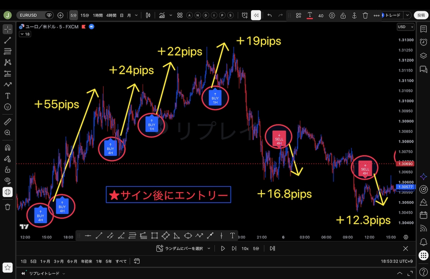Viewport: 430px width, 279px height.
Task: Open the calendar panel in right sidebar
Action: (x=424, y=215)
